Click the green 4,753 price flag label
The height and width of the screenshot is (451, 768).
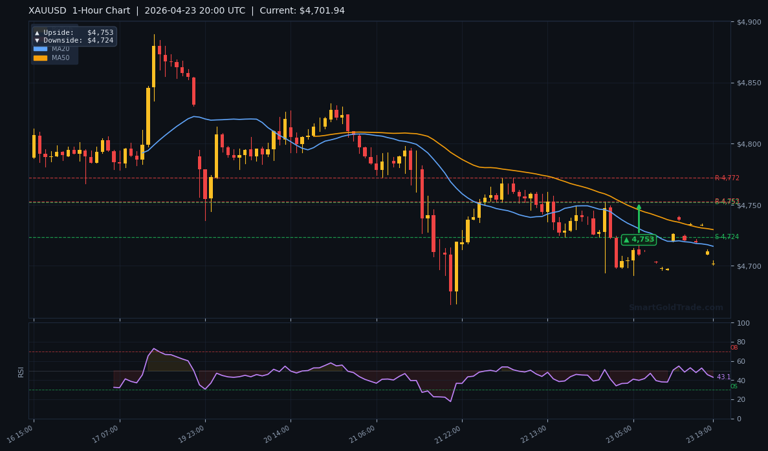(x=639, y=239)
